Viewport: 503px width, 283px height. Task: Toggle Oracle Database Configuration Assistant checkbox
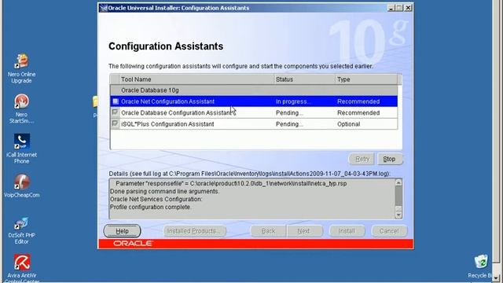(x=115, y=112)
